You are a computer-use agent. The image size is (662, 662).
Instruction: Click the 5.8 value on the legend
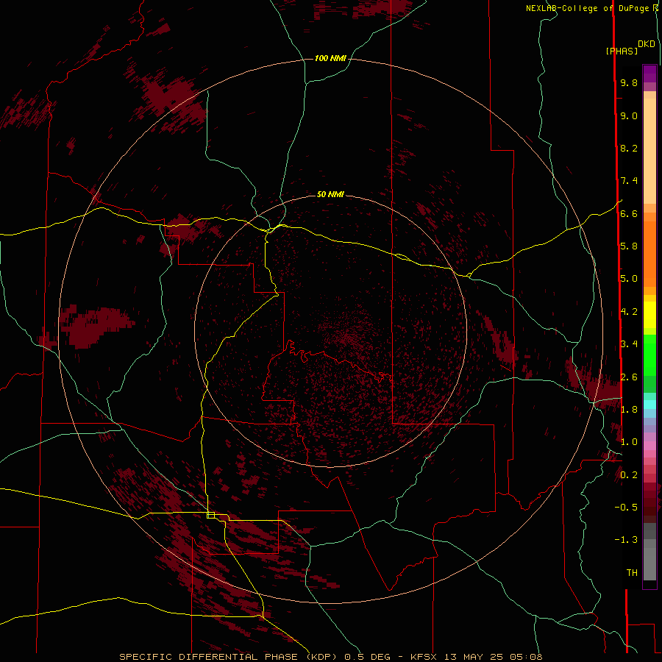tap(629, 246)
